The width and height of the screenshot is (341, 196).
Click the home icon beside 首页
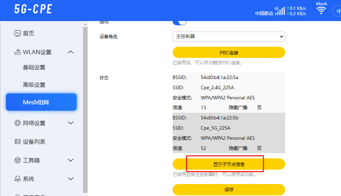click(18, 33)
